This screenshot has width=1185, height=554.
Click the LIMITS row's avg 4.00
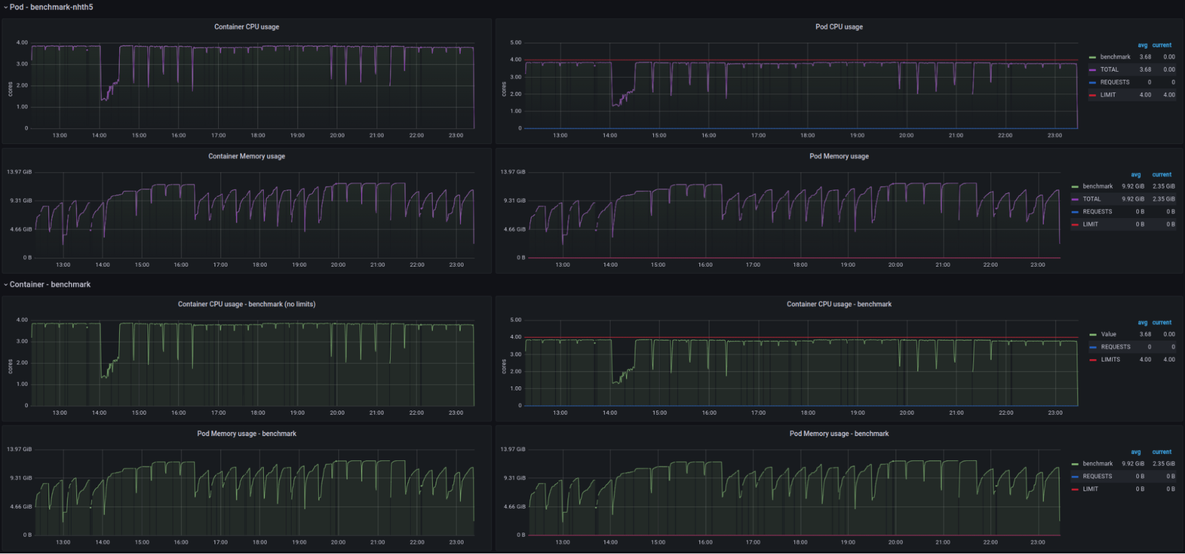tap(1145, 360)
